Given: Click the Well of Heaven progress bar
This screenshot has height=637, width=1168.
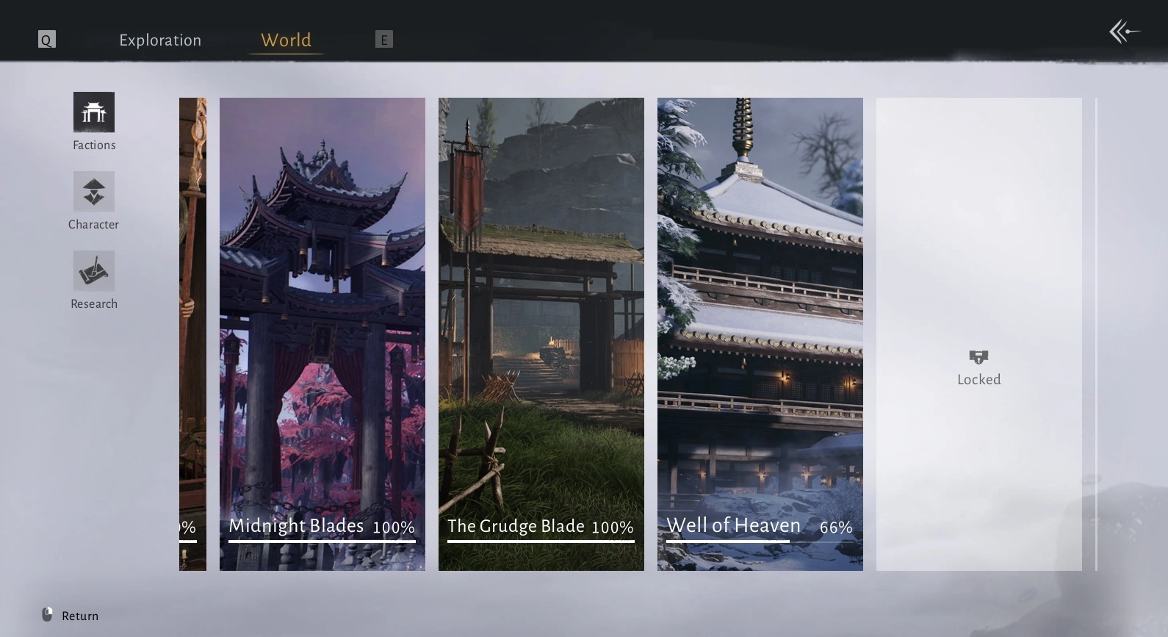Looking at the screenshot, I should coord(760,541).
